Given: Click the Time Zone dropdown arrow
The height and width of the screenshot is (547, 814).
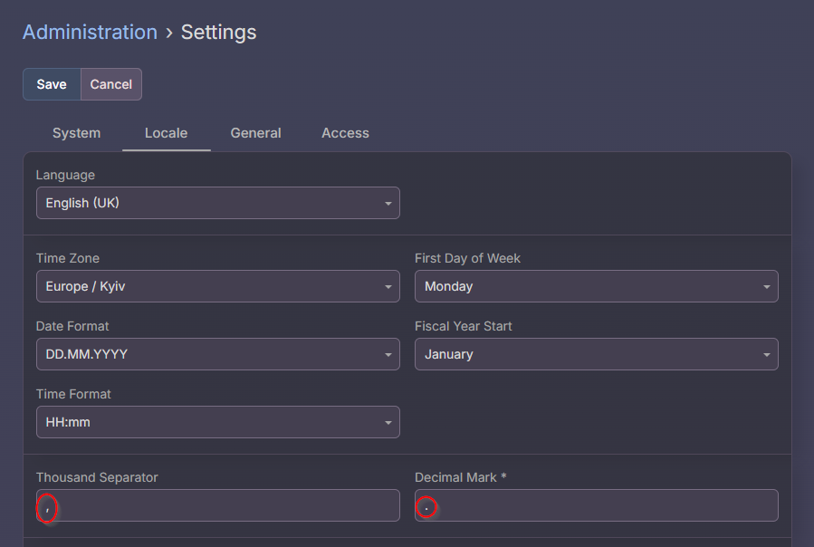Looking at the screenshot, I should [388, 287].
